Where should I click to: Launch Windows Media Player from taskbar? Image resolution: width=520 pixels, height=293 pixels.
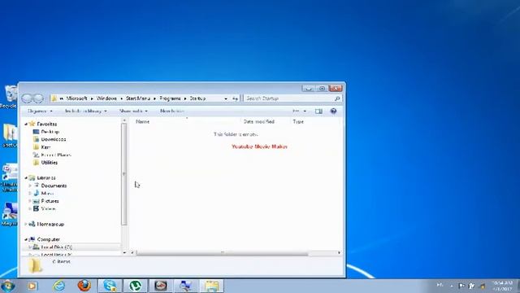tap(32, 286)
